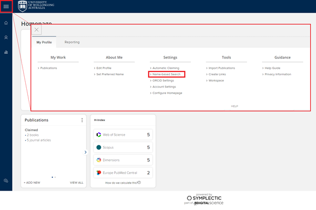This screenshot has width=316, height=210.
Task: Click ADD NEW in Publications card
Action: pos(32,183)
